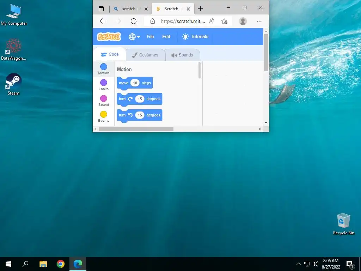
Task: Add this page to favorites
Action: pos(224,21)
